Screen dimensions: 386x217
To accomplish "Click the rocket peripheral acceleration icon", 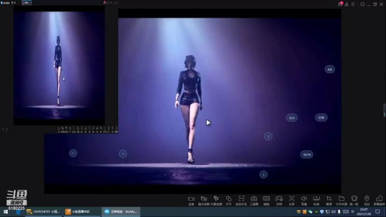I will click(x=216, y=199).
